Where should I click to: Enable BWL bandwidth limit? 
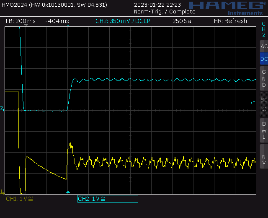(263, 130)
